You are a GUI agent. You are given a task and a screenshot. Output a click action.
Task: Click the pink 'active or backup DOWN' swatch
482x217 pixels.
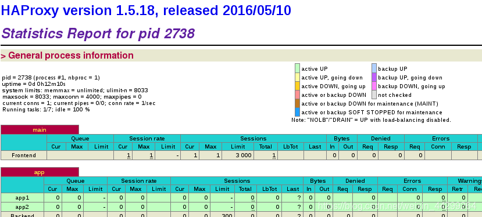click(x=297, y=95)
